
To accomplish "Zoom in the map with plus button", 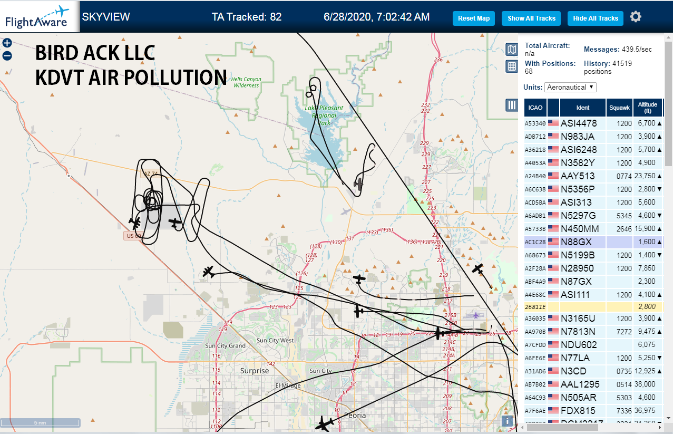I will click(x=7, y=43).
